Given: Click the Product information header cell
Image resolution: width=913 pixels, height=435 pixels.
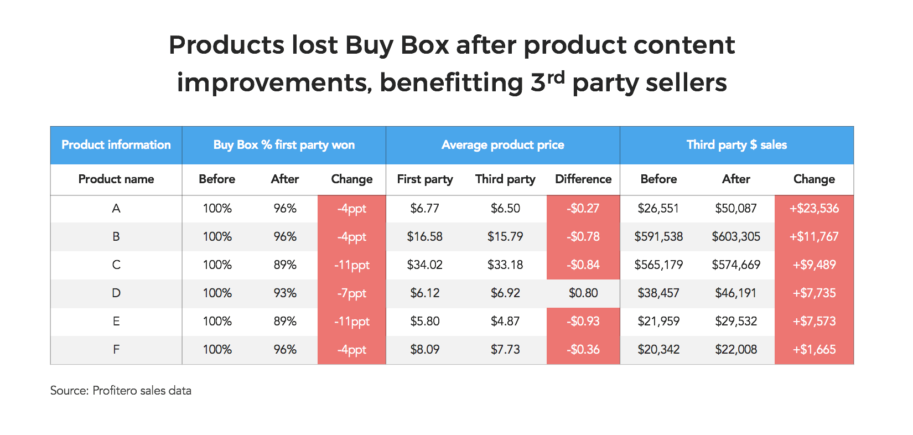Looking at the screenshot, I should (x=116, y=145).
